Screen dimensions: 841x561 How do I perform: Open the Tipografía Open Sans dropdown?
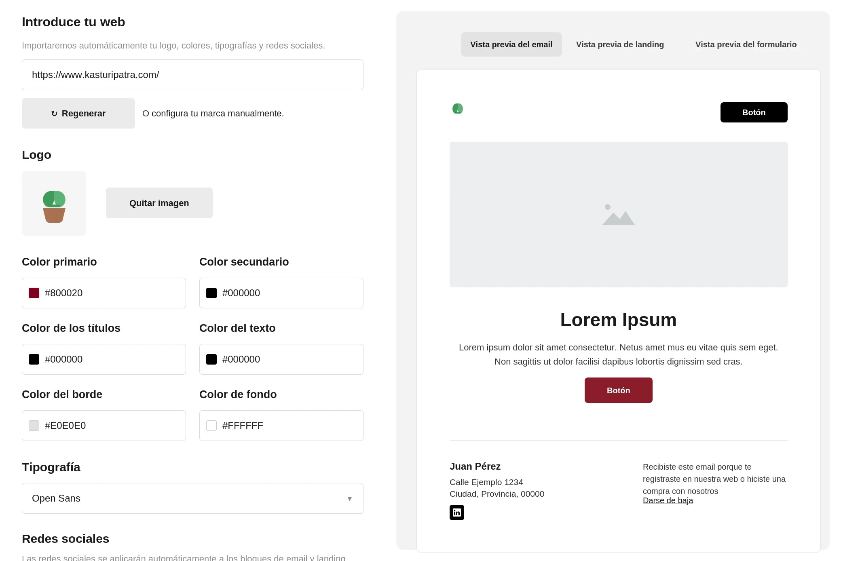[192, 498]
